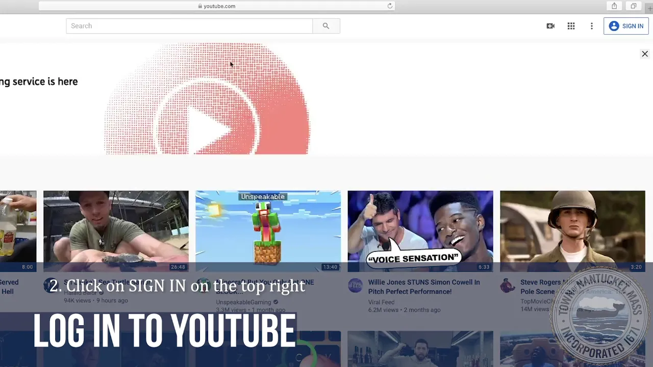Open the partly visible 8:00 video thumbnail

(18, 231)
